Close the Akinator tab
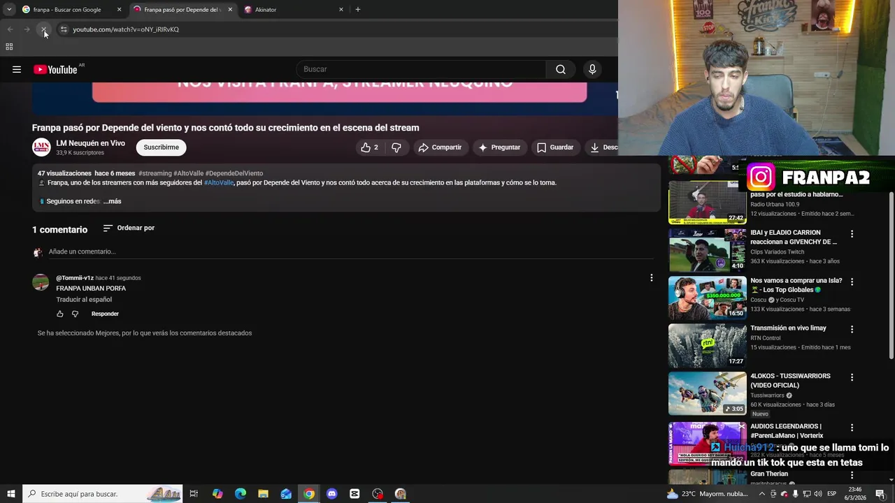 (341, 10)
